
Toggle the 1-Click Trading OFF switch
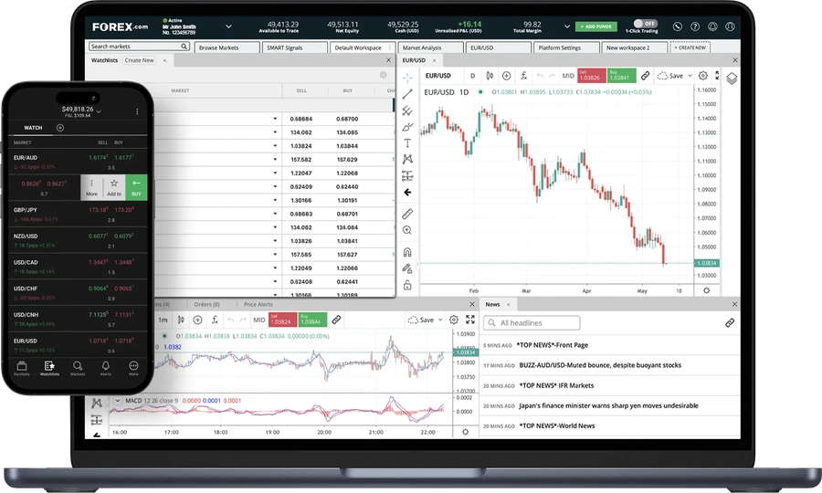pyautogui.click(x=646, y=24)
